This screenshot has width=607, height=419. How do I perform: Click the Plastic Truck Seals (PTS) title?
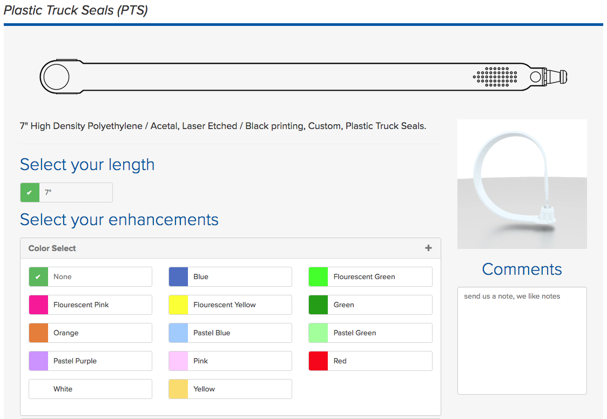click(x=76, y=10)
